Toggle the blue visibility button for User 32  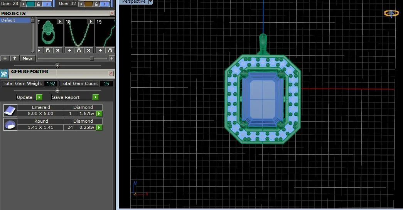[x=105, y=4]
